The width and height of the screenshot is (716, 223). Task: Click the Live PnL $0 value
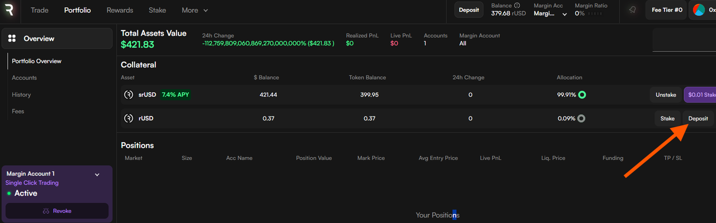tap(394, 43)
